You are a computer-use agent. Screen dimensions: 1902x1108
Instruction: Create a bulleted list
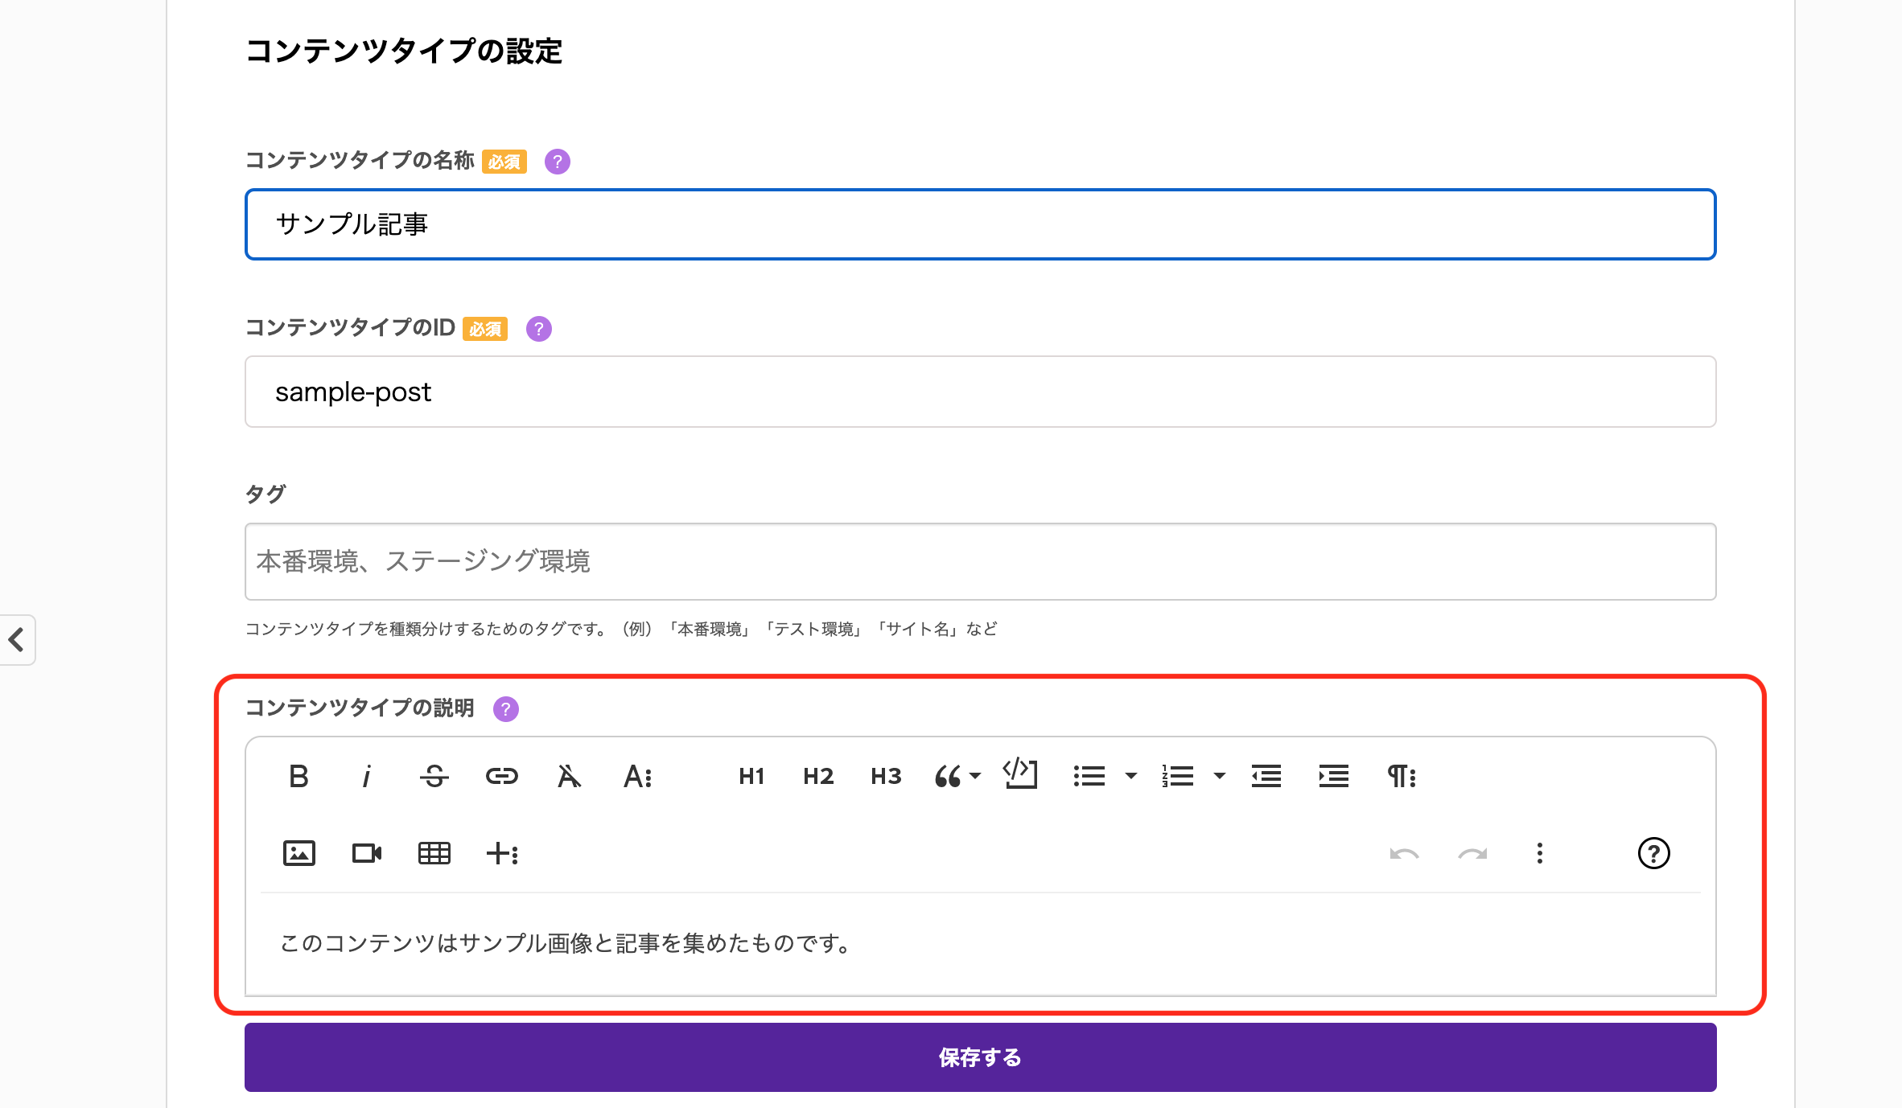(x=1089, y=776)
